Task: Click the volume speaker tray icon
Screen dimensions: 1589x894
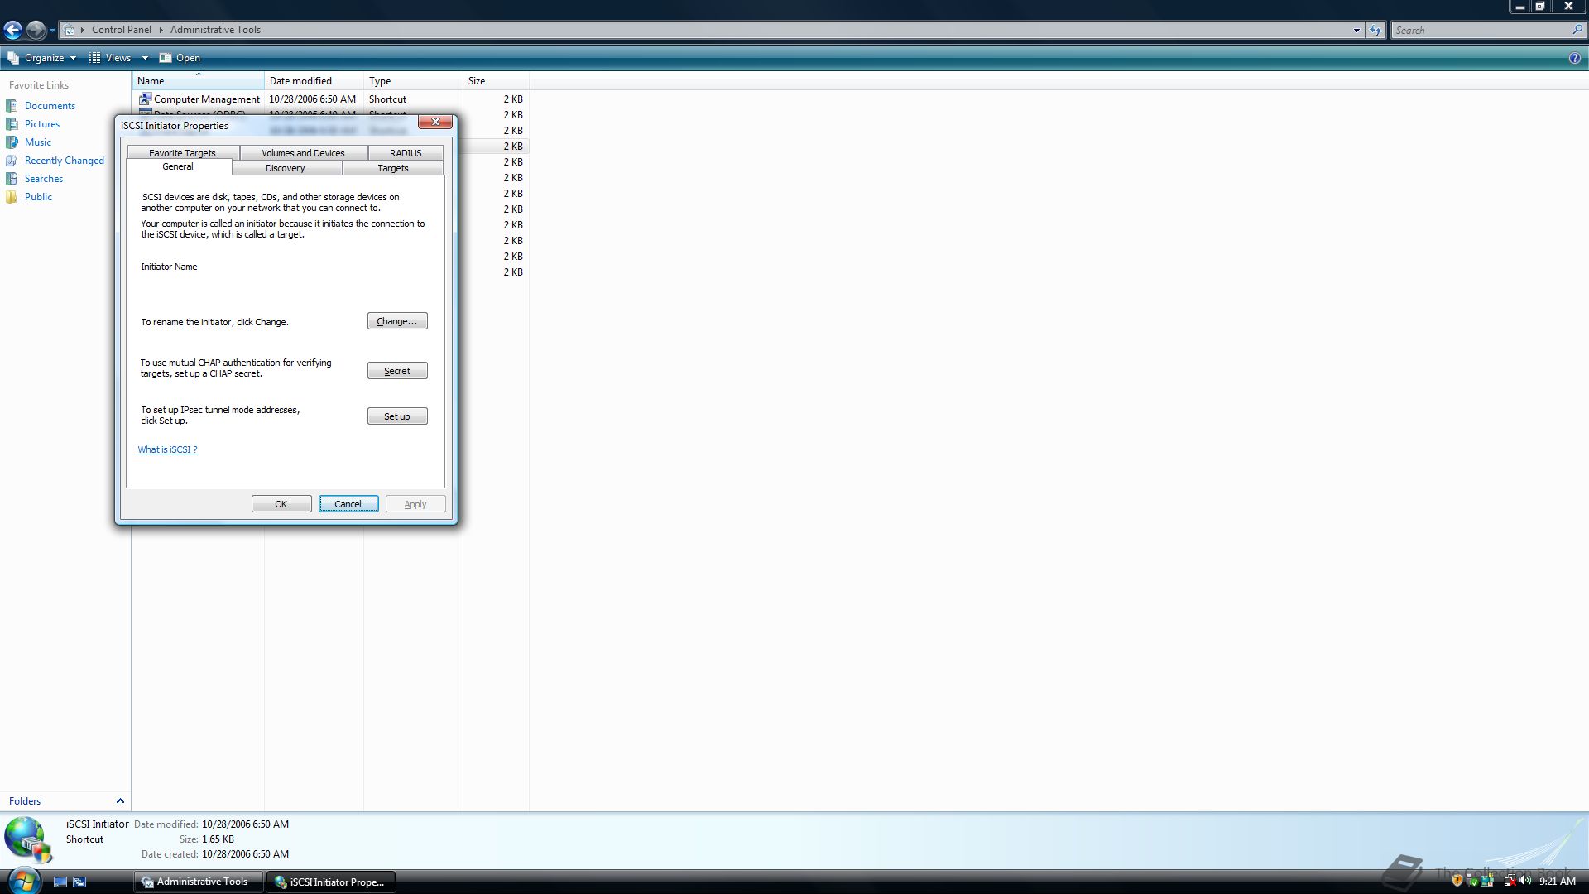Action: (x=1525, y=882)
